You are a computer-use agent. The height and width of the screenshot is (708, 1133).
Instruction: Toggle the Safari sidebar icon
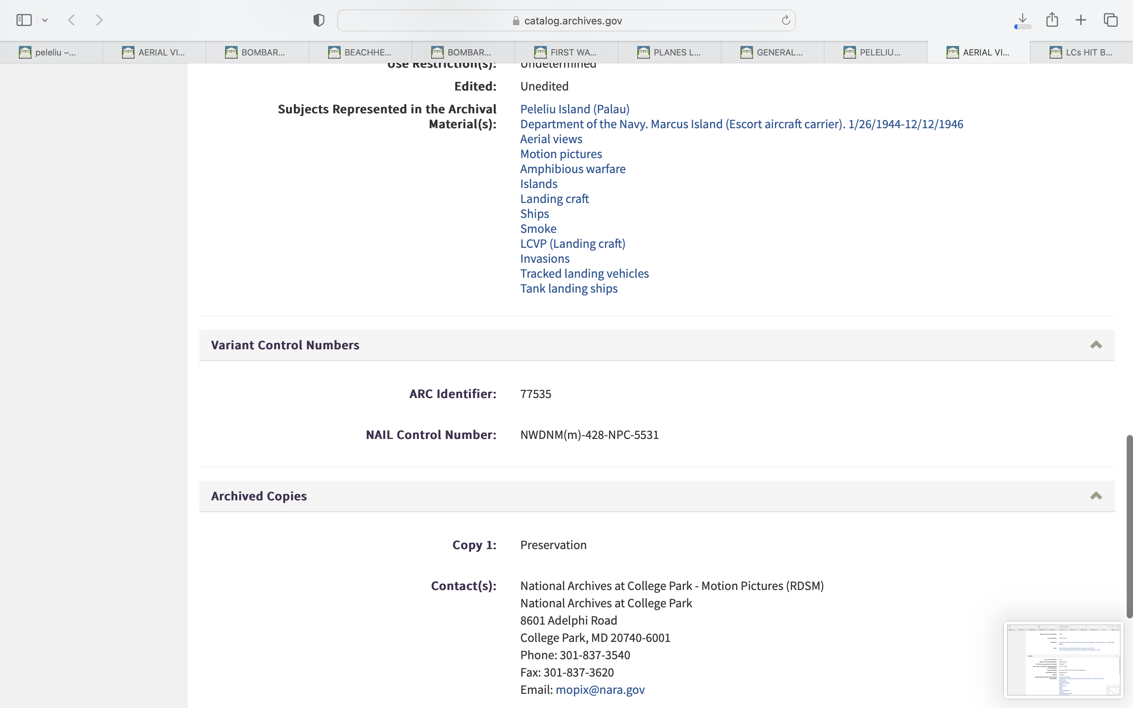coord(24,20)
